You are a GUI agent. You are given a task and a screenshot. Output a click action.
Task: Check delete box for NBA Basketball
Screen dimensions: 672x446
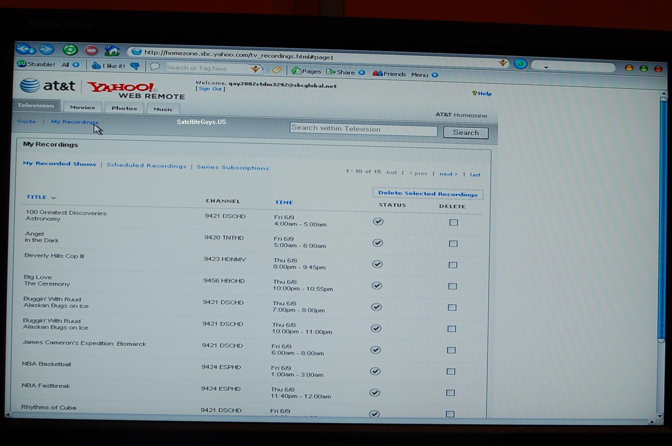(451, 372)
